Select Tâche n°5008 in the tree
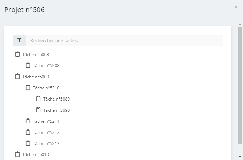 pyautogui.click(x=36, y=55)
